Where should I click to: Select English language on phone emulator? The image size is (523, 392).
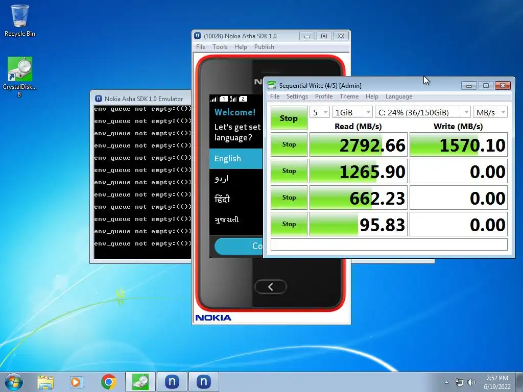point(236,159)
